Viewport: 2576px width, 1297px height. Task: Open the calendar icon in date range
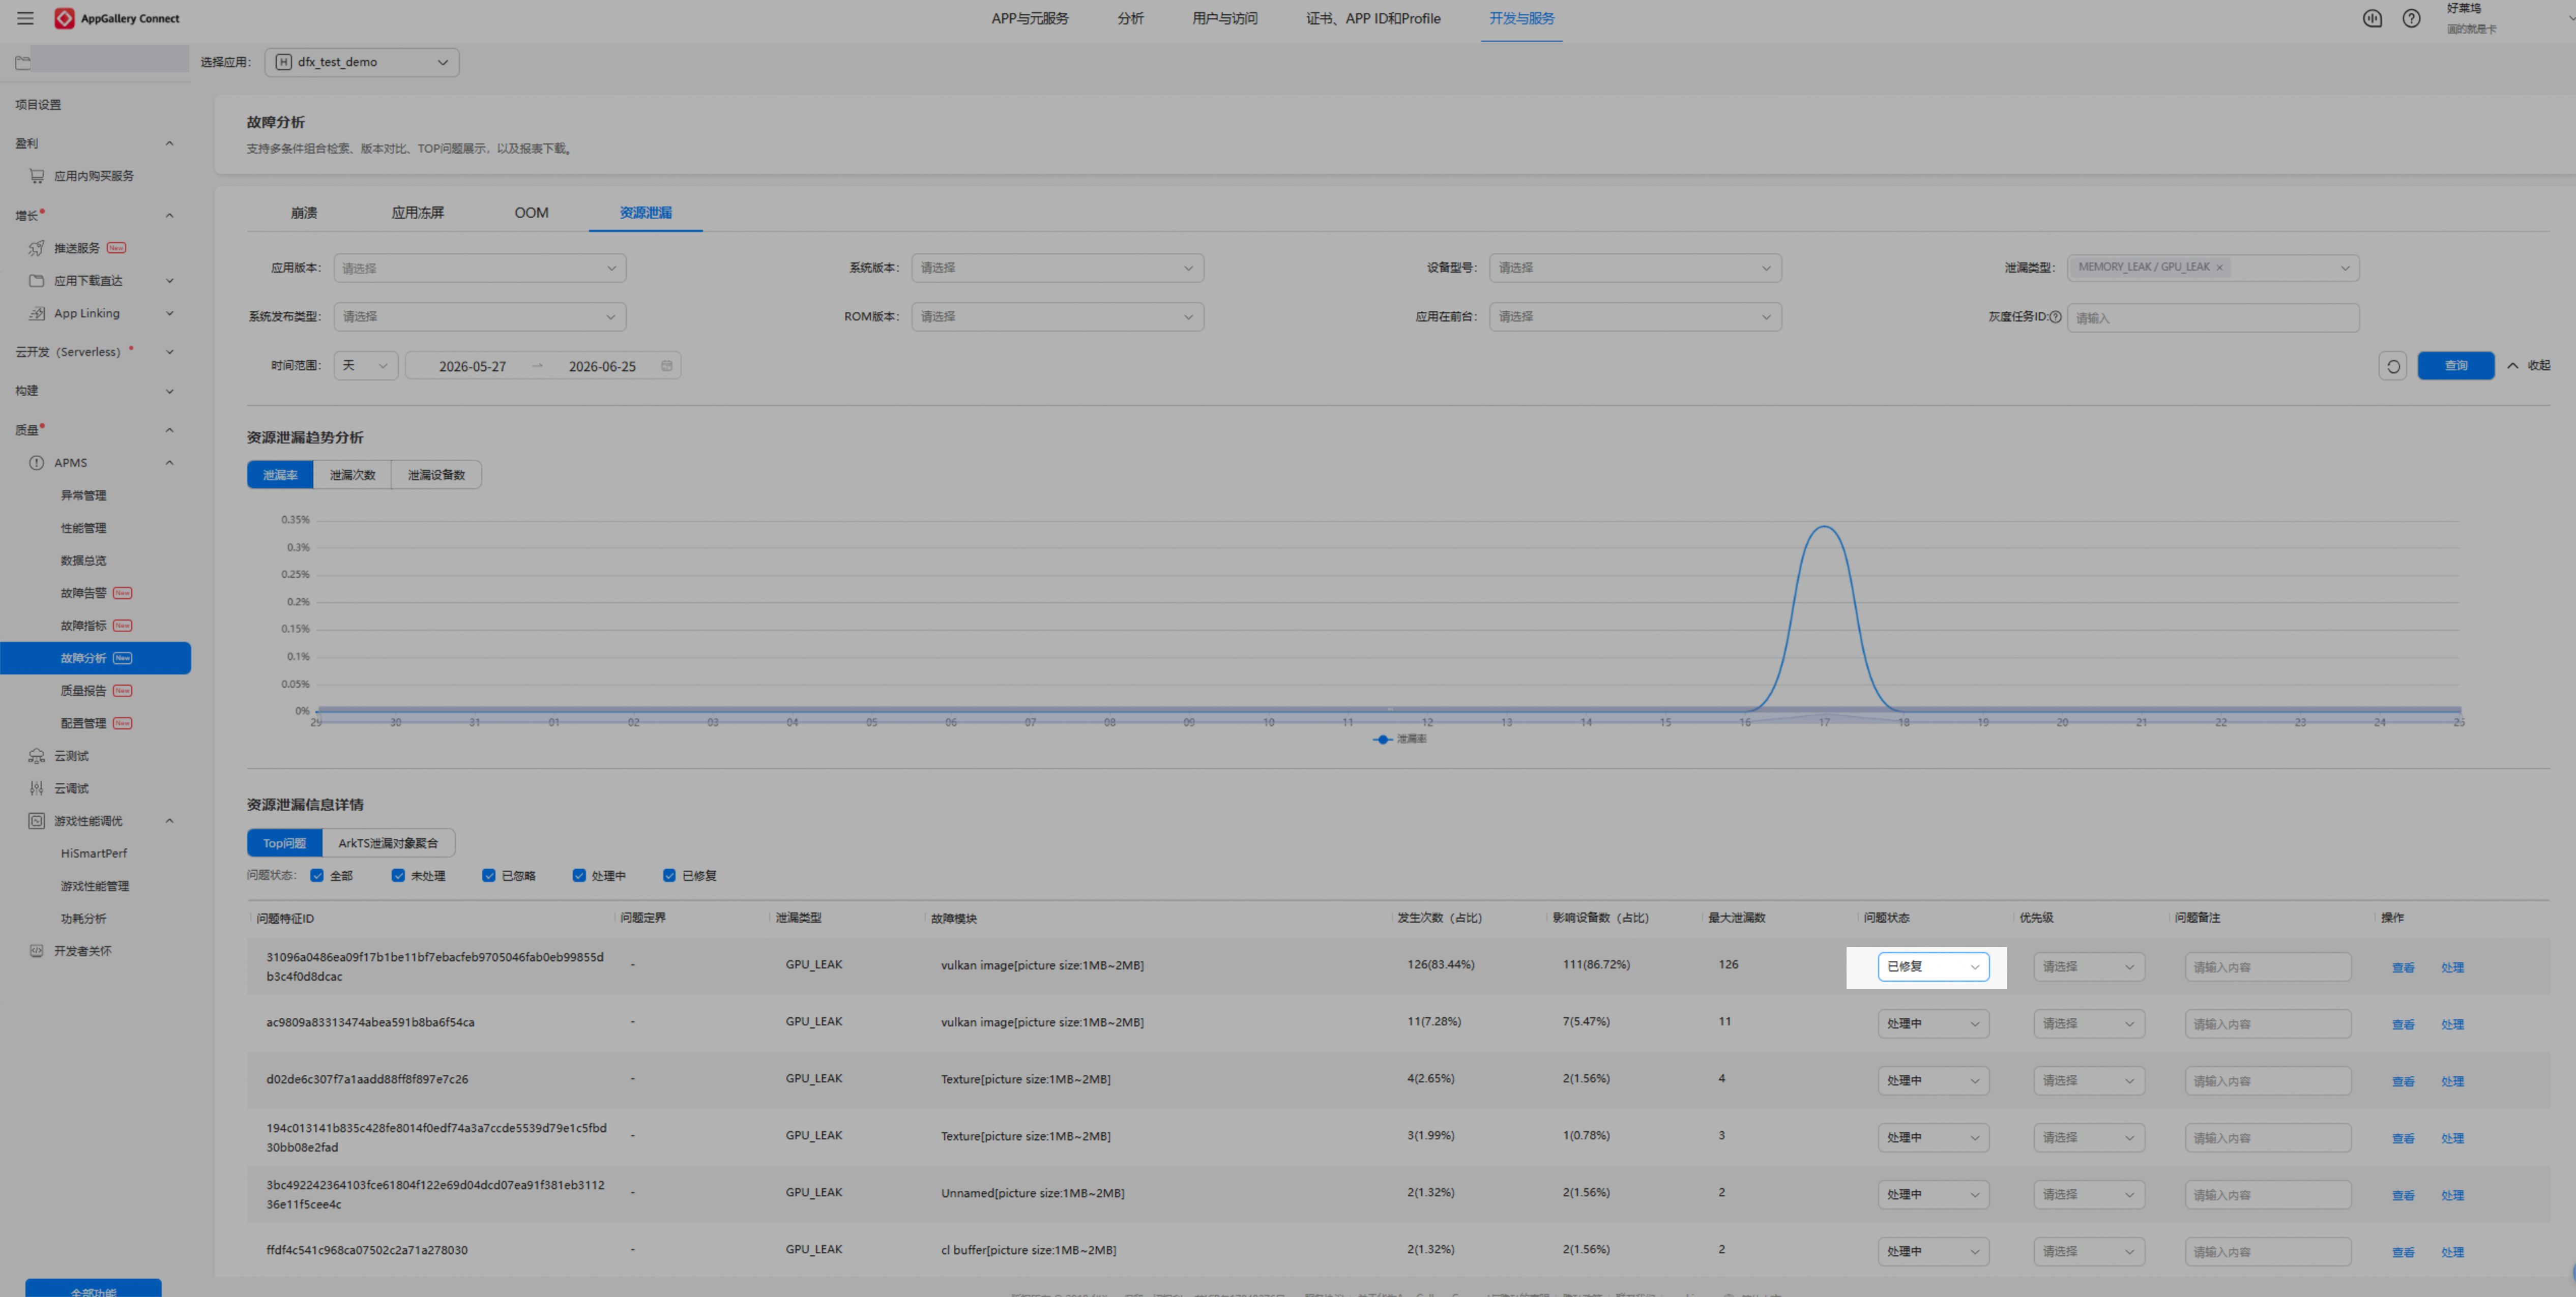[x=667, y=366]
